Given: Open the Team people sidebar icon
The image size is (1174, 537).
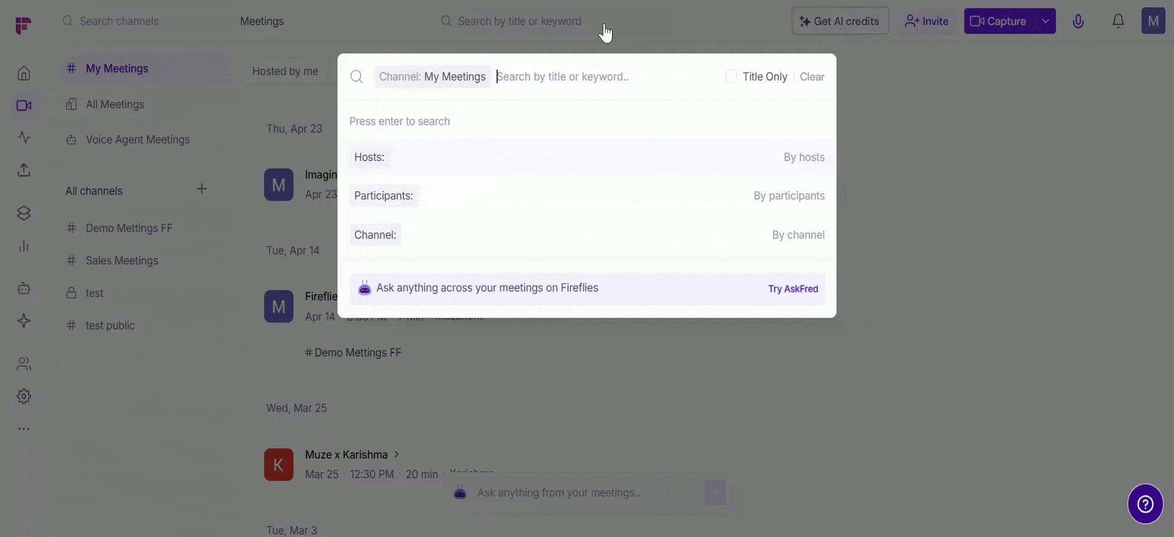Looking at the screenshot, I should [24, 364].
